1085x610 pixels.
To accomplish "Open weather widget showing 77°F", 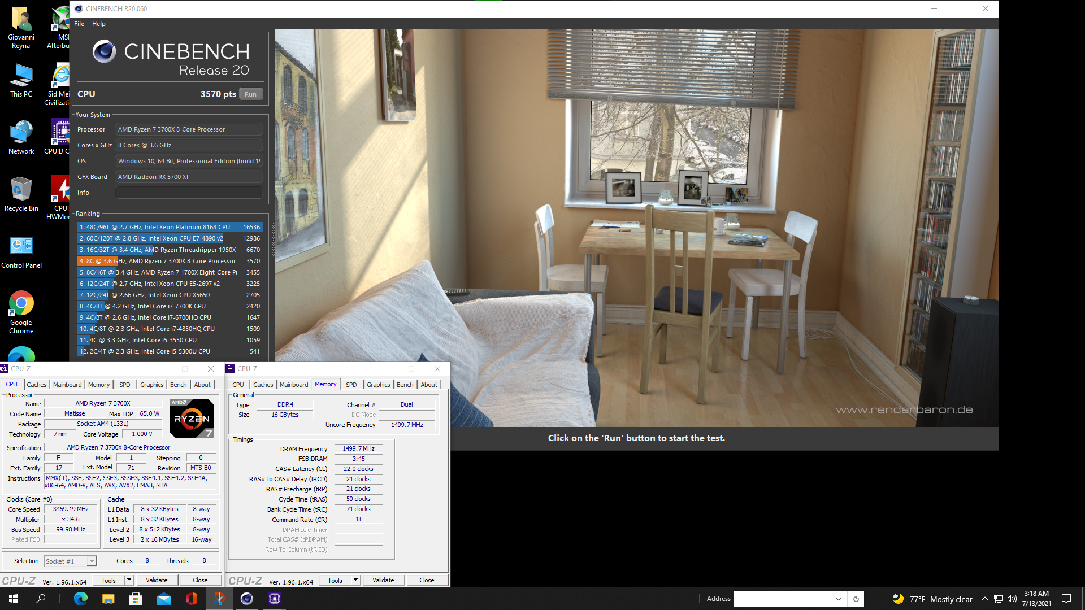I will (x=932, y=599).
